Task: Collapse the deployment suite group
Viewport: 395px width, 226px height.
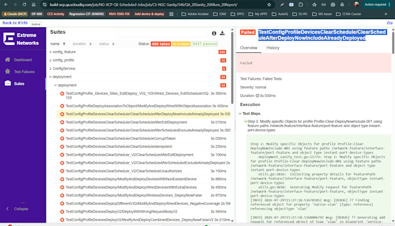Action: pos(51,77)
